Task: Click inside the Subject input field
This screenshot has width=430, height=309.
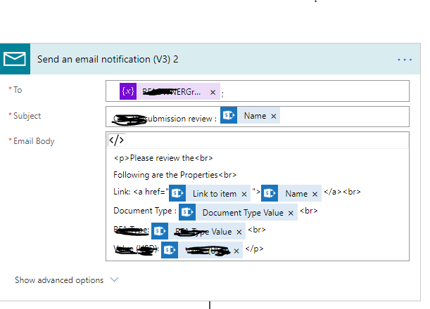Action: 345,116
